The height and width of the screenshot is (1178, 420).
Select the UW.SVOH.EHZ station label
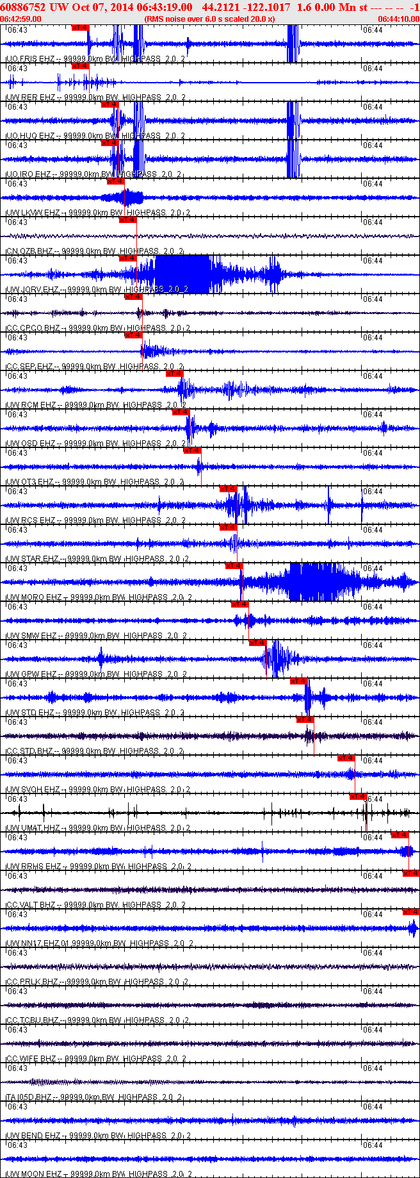(97, 790)
